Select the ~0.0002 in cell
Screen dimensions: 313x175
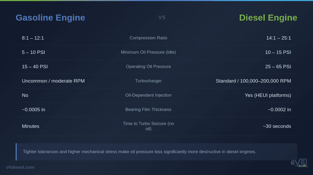click(x=279, y=109)
